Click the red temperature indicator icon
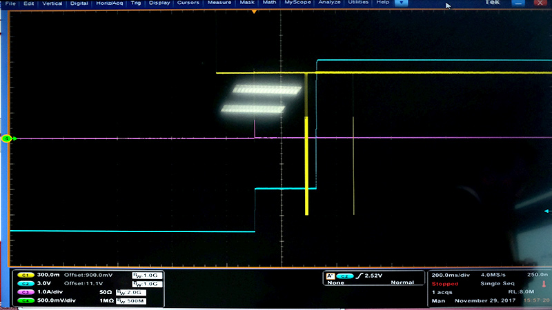The width and height of the screenshot is (552, 310). 544,284
